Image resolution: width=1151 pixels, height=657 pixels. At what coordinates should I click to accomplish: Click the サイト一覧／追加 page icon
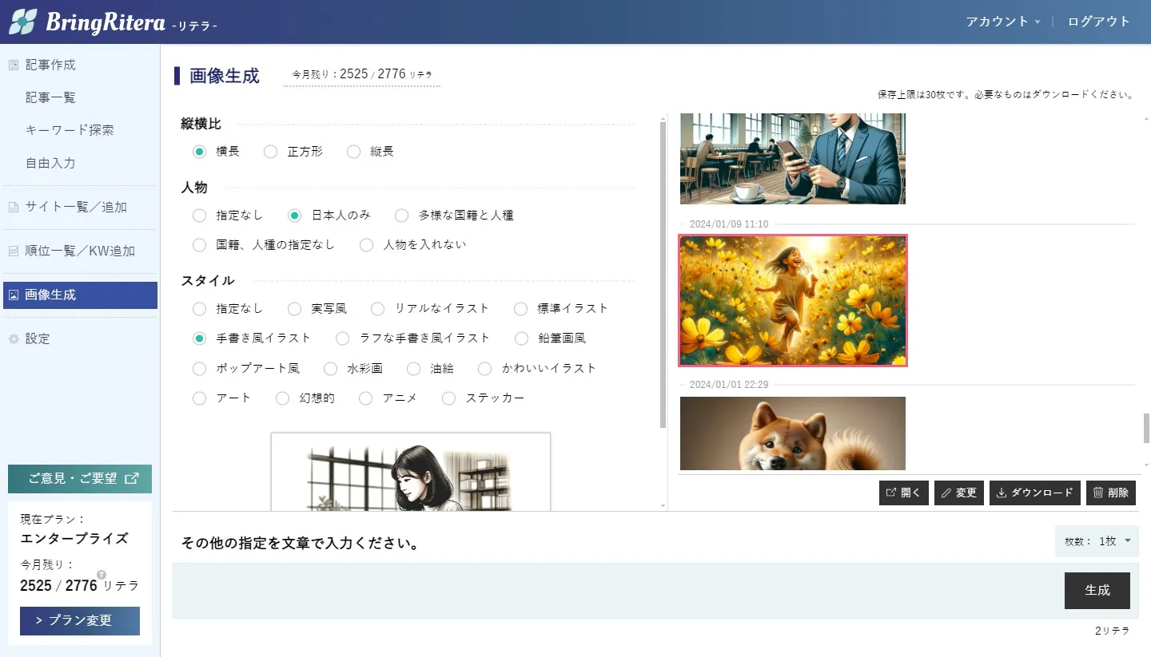pos(13,208)
